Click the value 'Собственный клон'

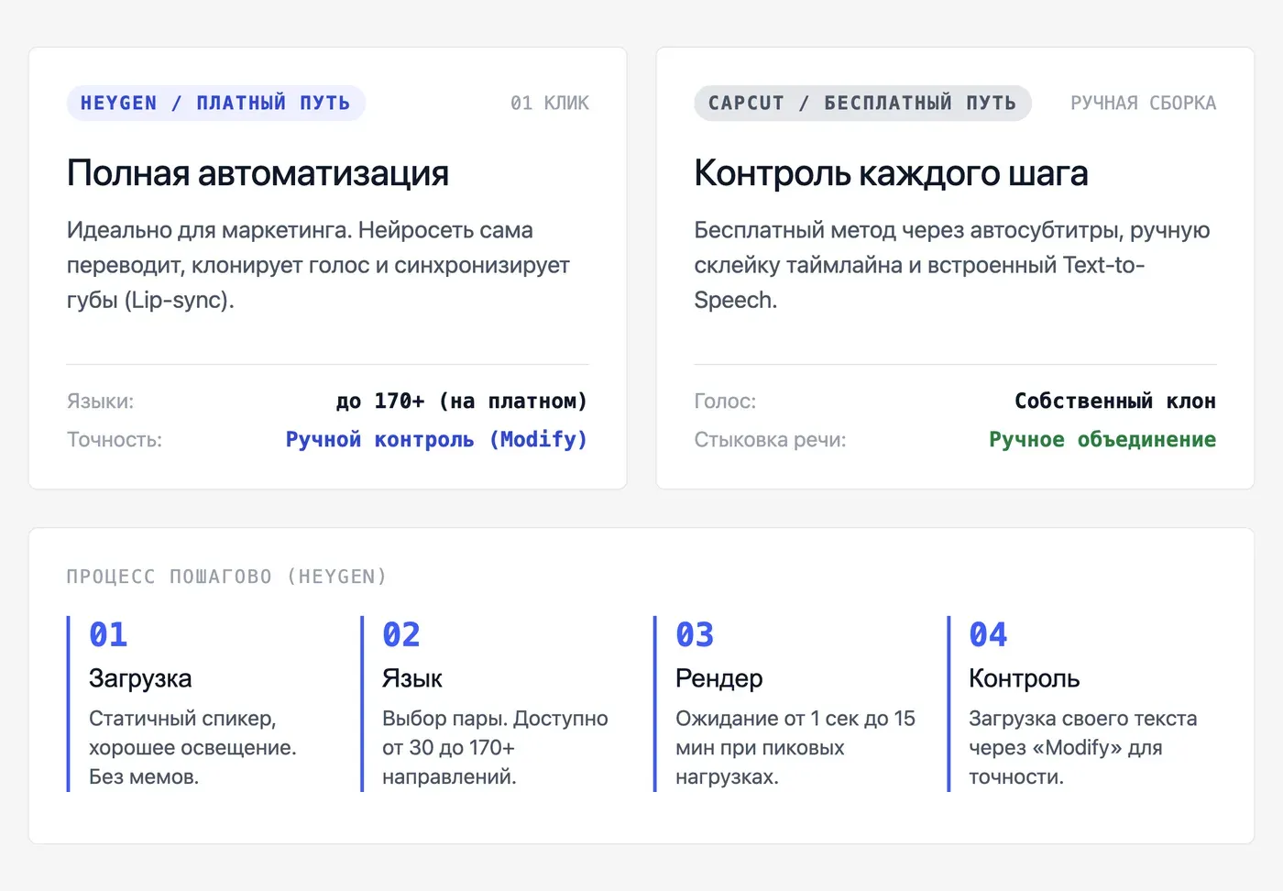pyautogui.click(x=1115, y=401)
